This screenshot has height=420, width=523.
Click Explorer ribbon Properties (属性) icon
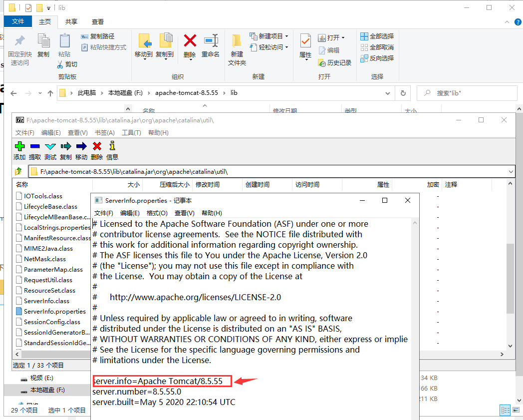point(305,41)
